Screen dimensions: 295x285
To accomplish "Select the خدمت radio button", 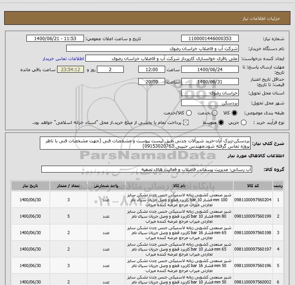I will coord(215,113).
